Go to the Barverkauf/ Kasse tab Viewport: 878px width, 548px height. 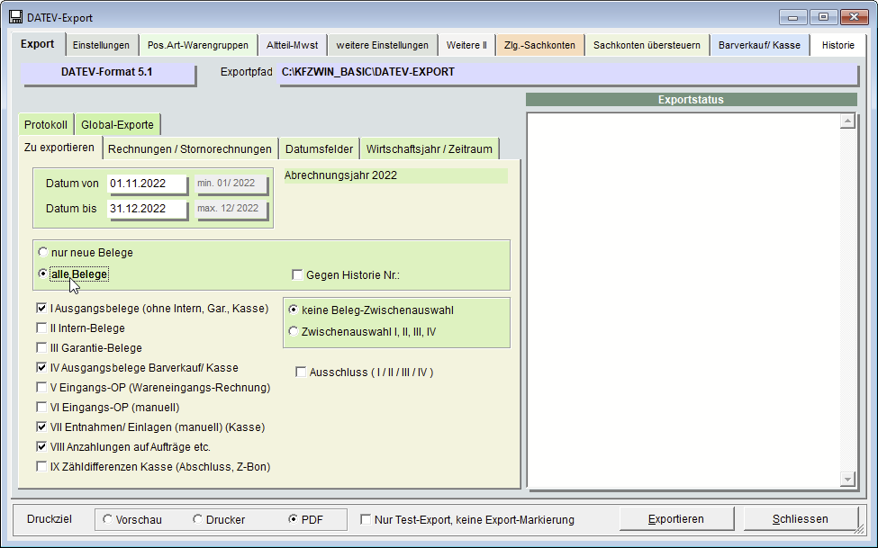tap(759, 45)
